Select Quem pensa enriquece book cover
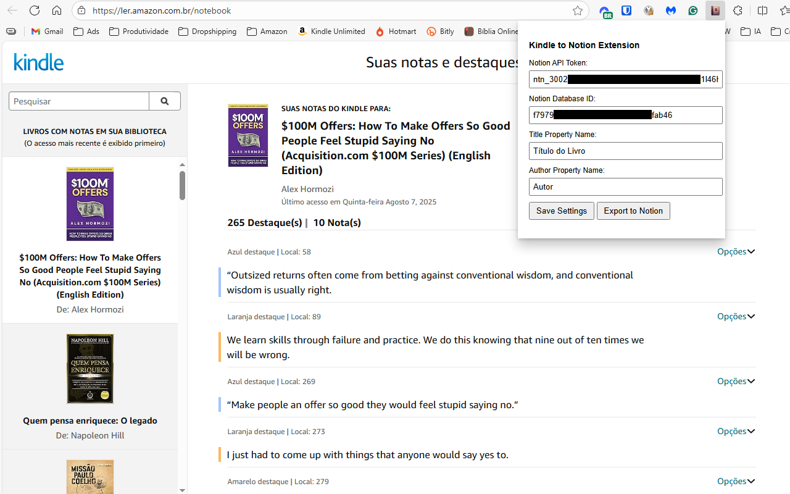The image size is (790, 494). [x=90, y=369]
